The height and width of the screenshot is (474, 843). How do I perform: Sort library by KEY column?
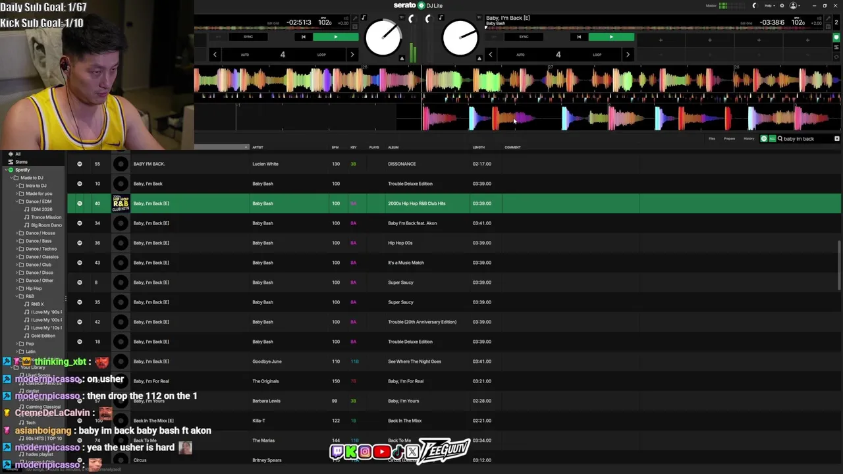353,147
